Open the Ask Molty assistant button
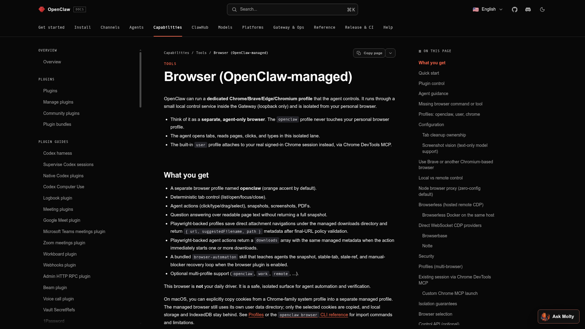This screenshot has height=329, width=585. click(558, 317)
